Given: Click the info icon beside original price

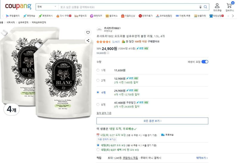Looking at the screenshot, I should pyautogui.click(x=108, y=53).
